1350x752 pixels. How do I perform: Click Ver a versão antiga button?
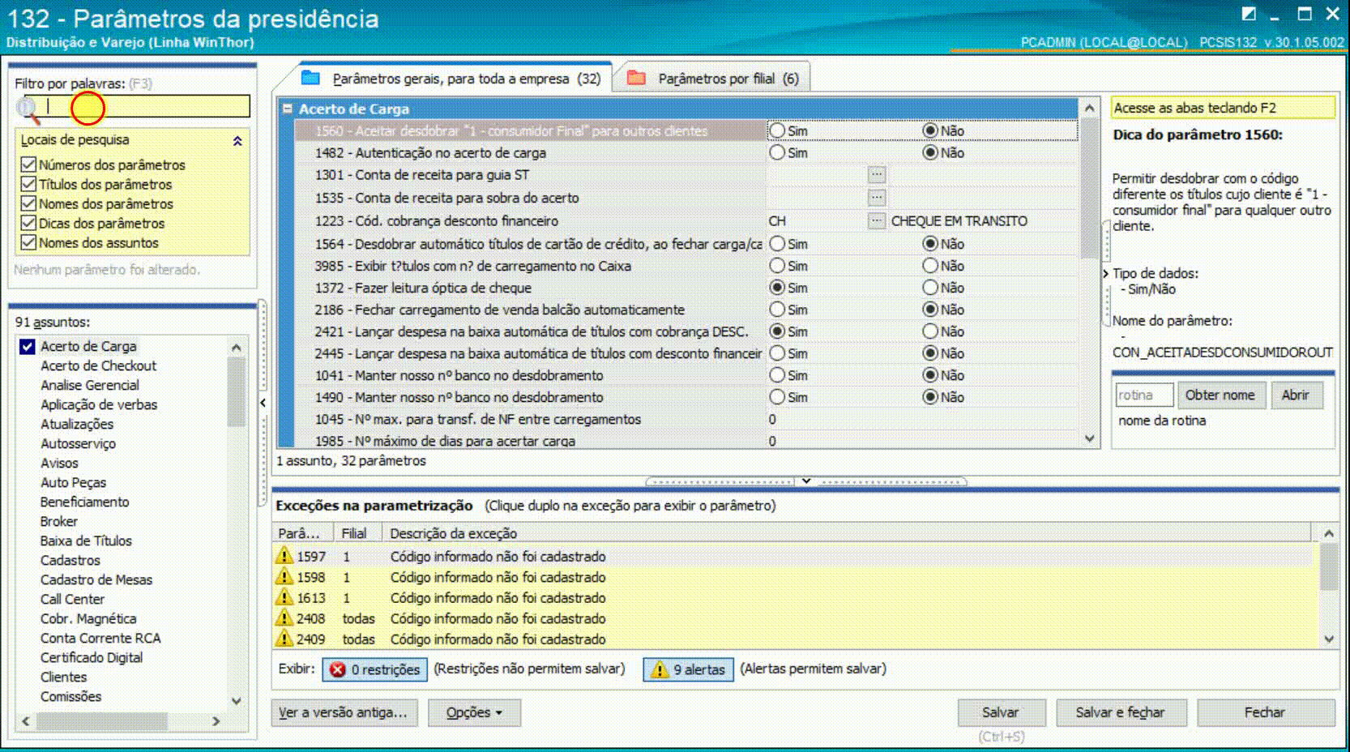(x=344, y=712)
